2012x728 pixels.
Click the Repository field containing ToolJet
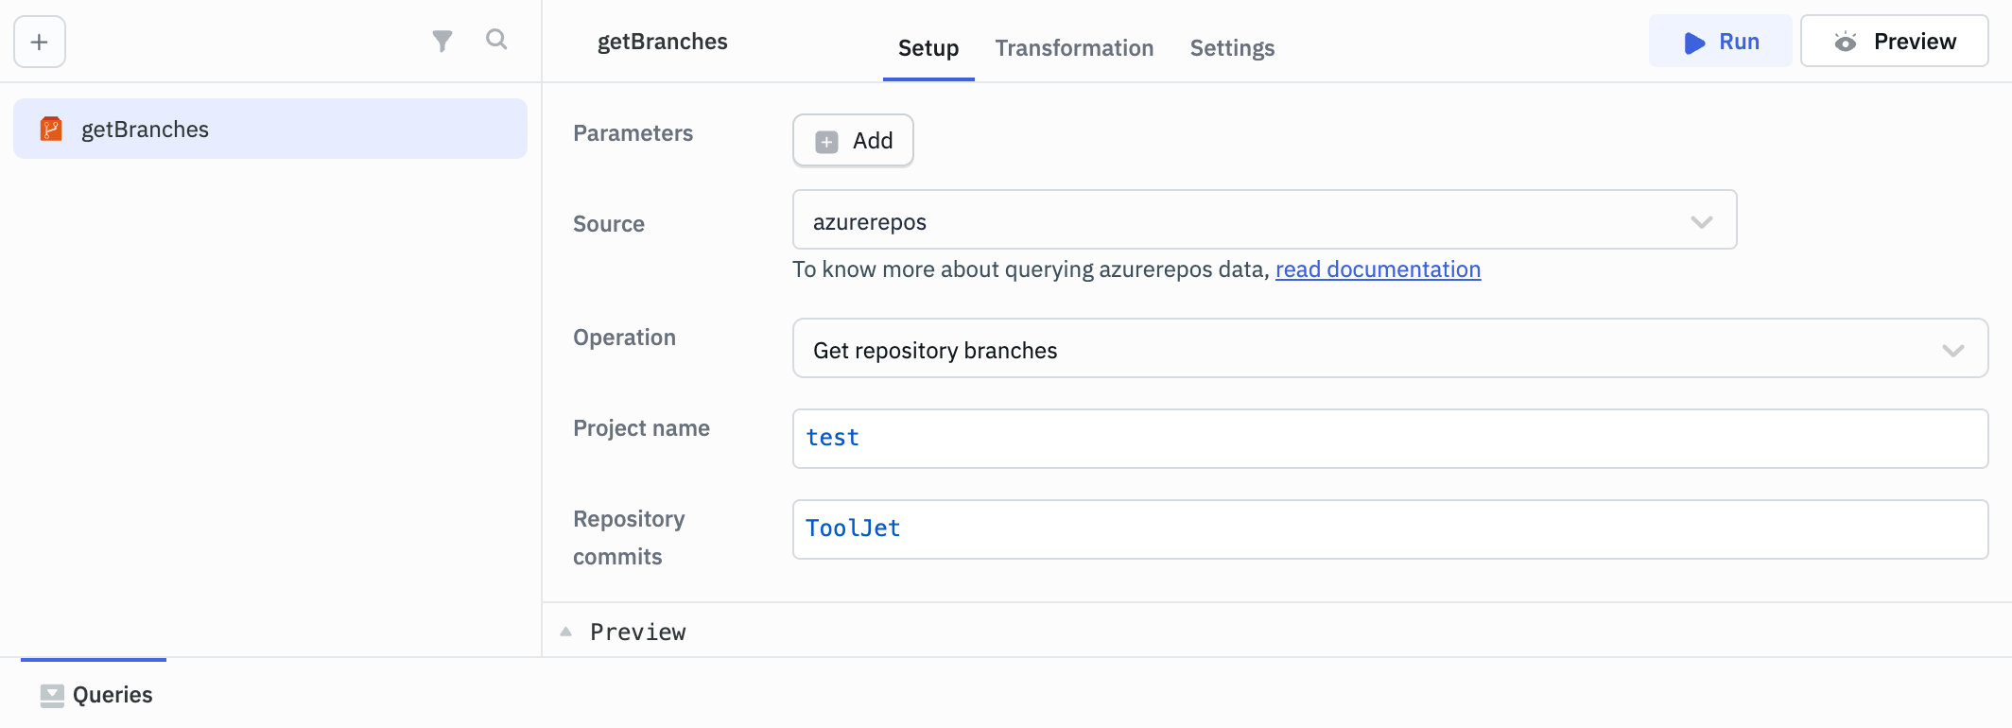click(1390, 529)
